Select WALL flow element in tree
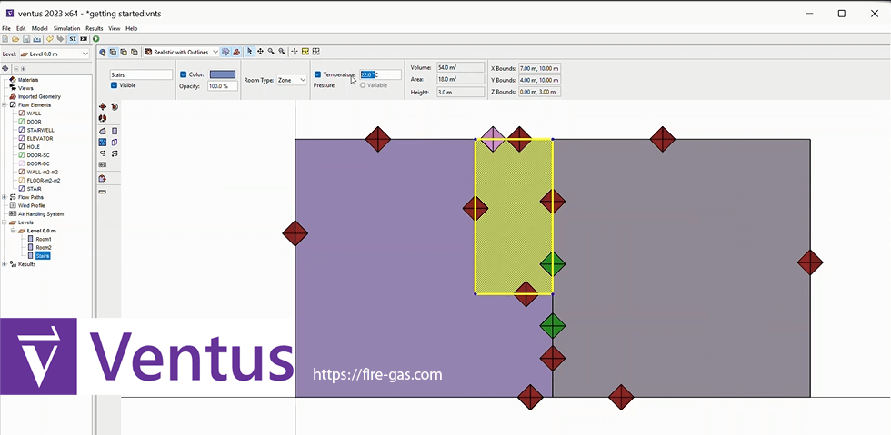891x435 pixels. 34,113
